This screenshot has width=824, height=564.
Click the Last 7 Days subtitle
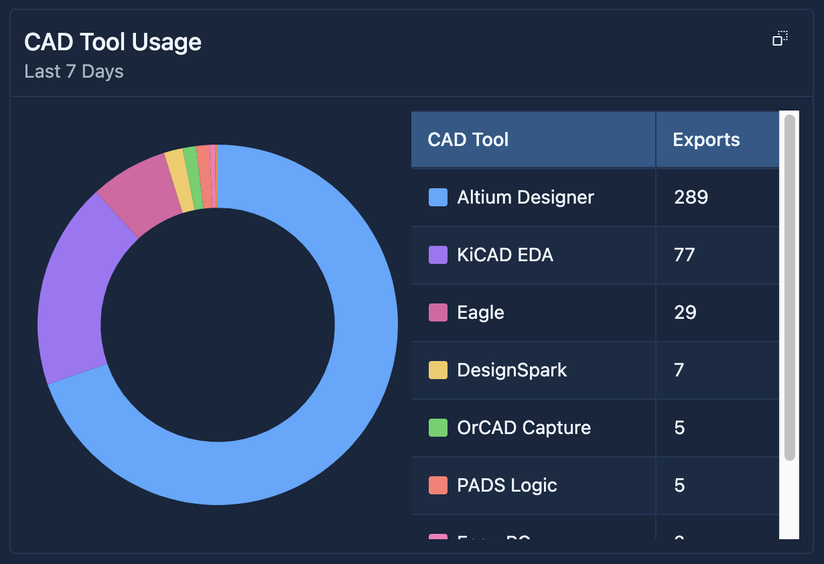tap(74, 71)
